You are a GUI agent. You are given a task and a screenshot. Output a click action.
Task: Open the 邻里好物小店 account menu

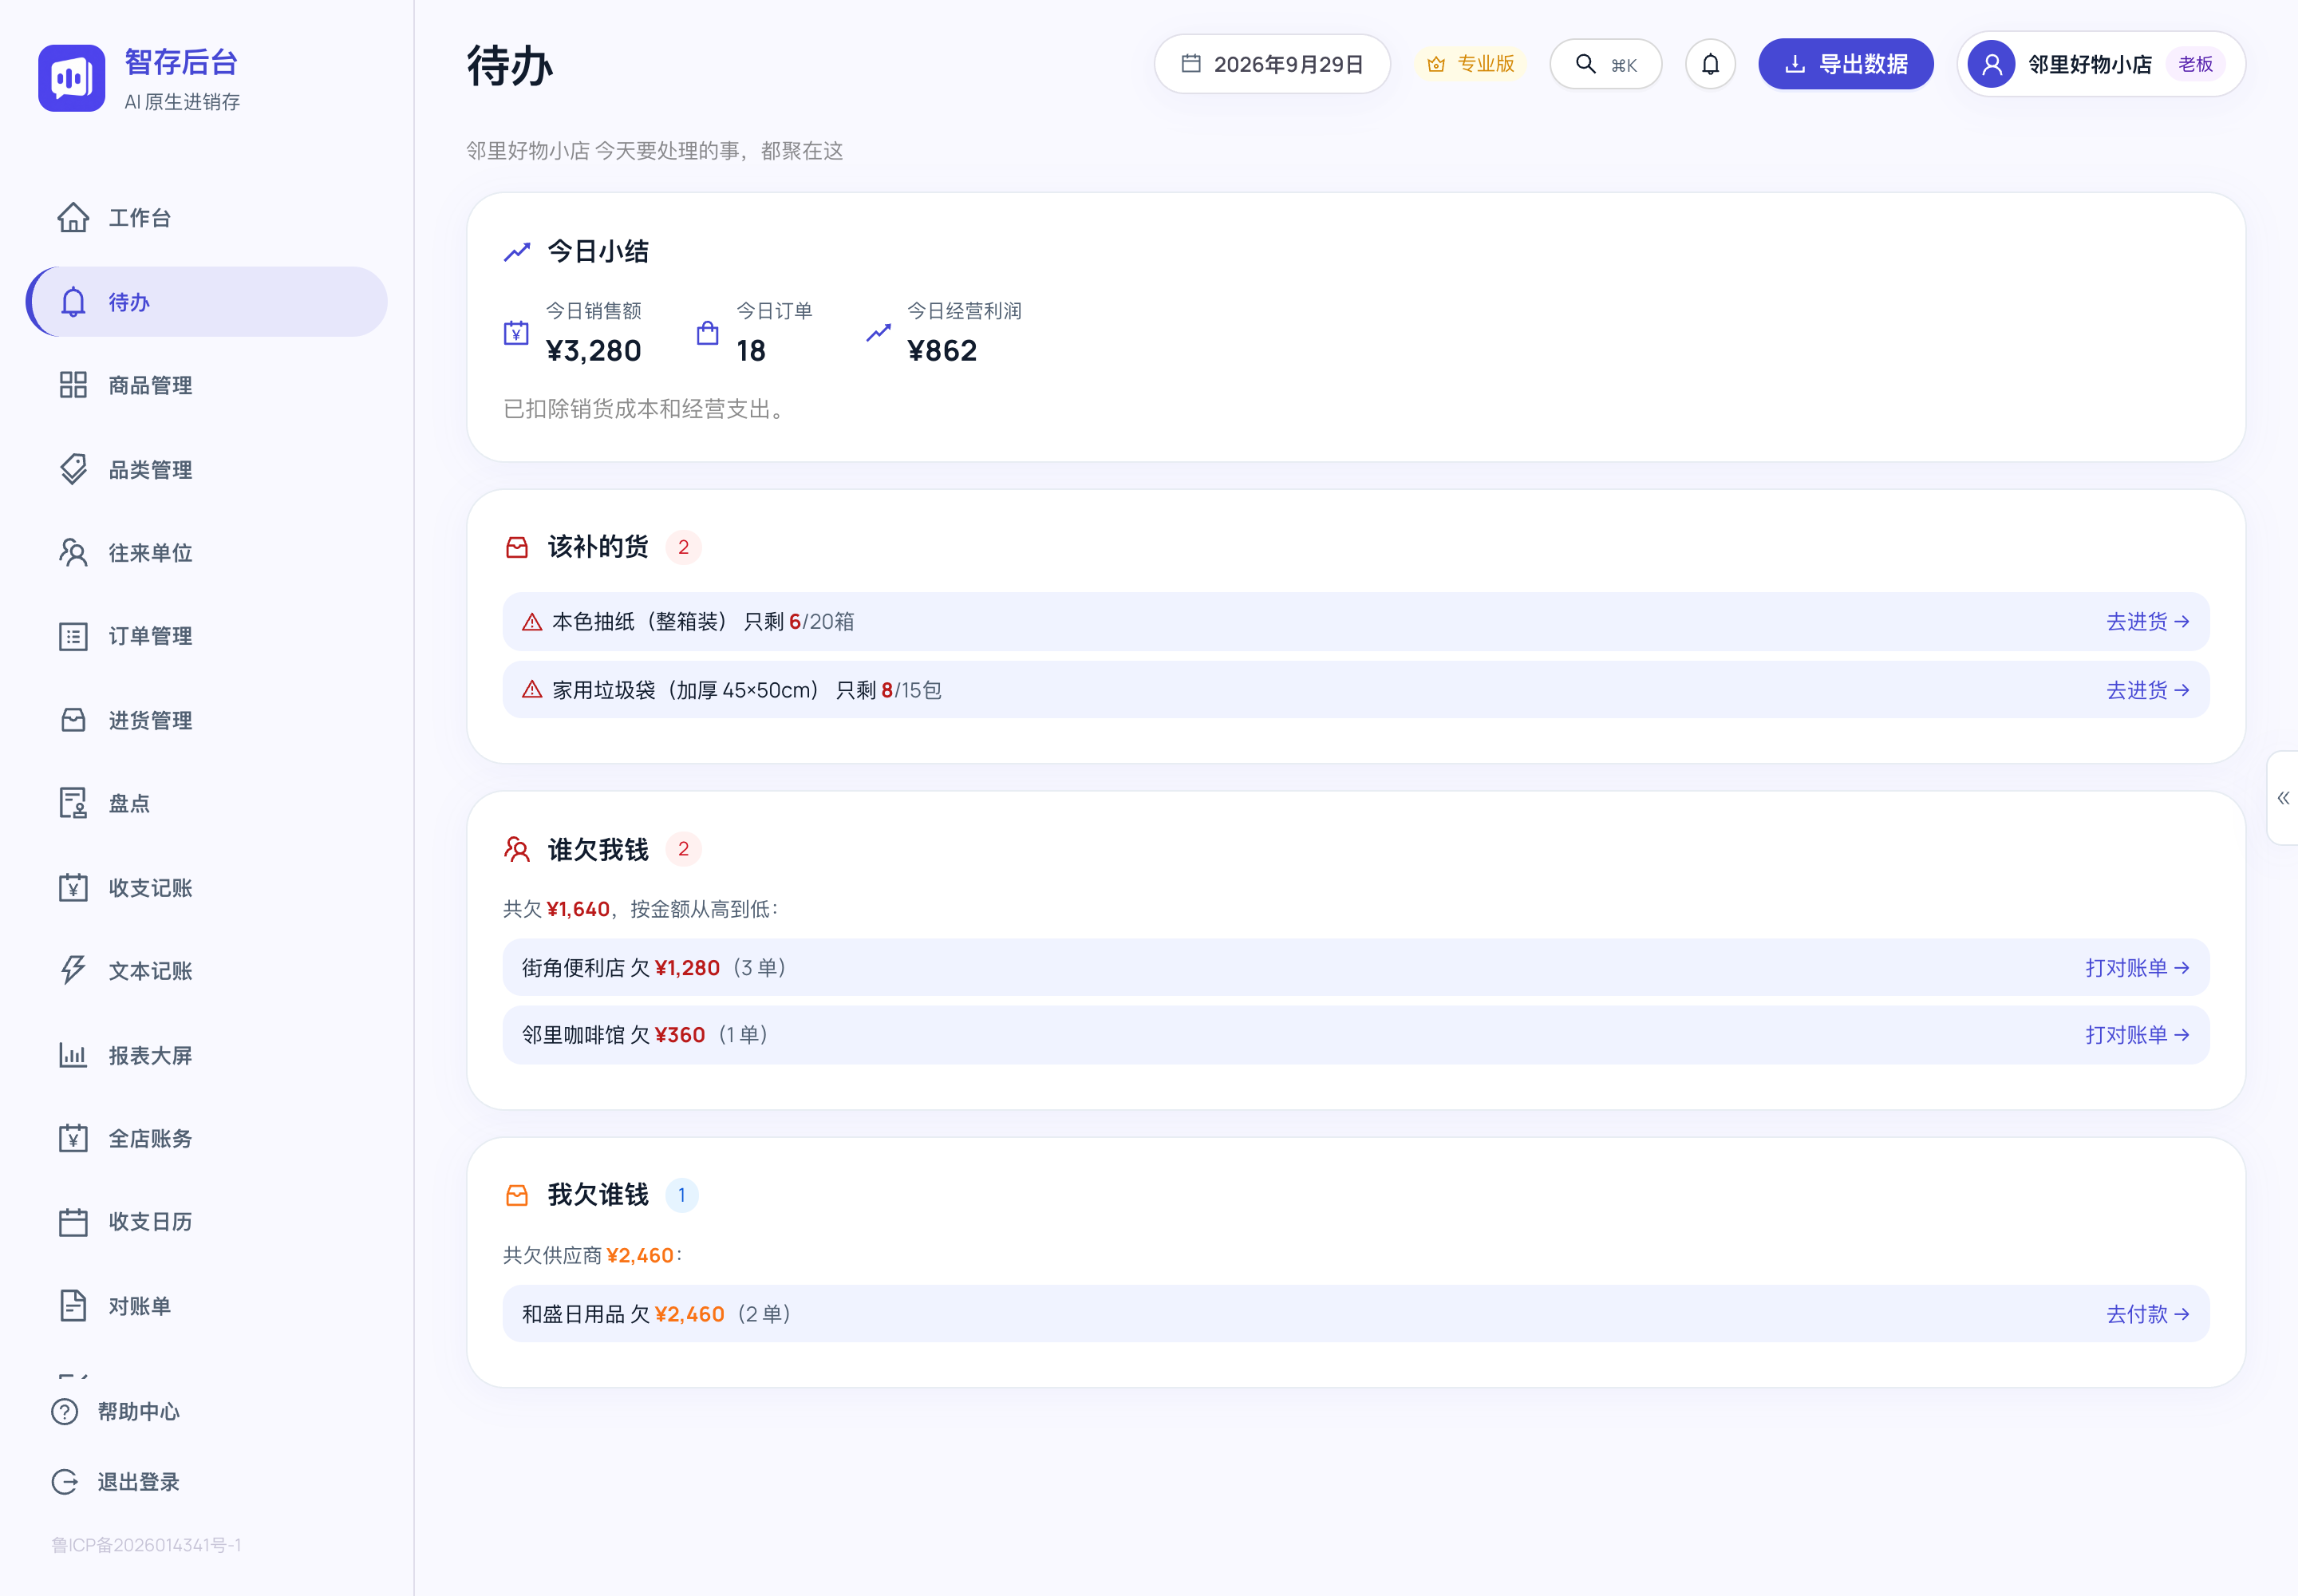click(x=2101, y=64)
